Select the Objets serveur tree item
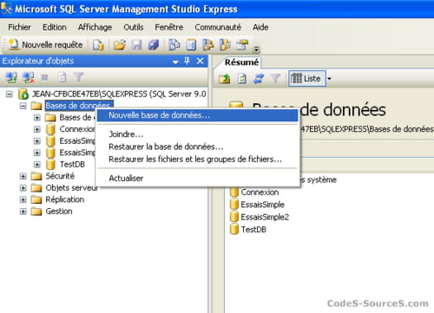 (72, 188)
